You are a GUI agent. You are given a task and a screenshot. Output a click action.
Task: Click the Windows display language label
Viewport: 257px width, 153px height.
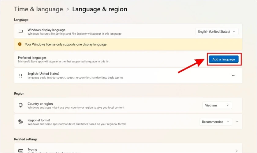47,30
